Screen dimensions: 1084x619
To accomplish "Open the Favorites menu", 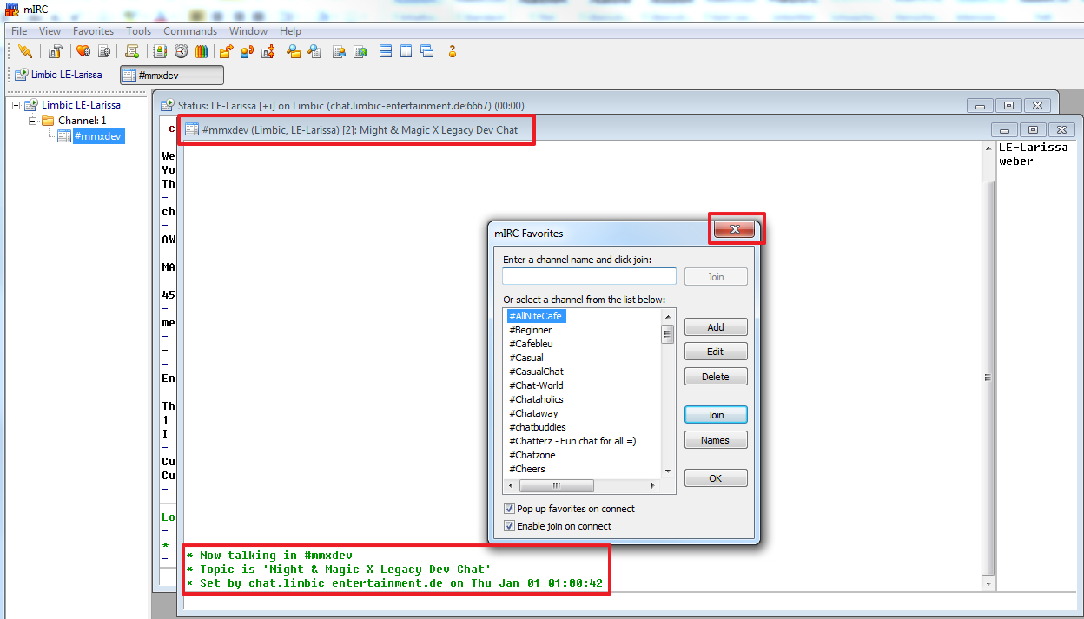I will pos(93,31).
